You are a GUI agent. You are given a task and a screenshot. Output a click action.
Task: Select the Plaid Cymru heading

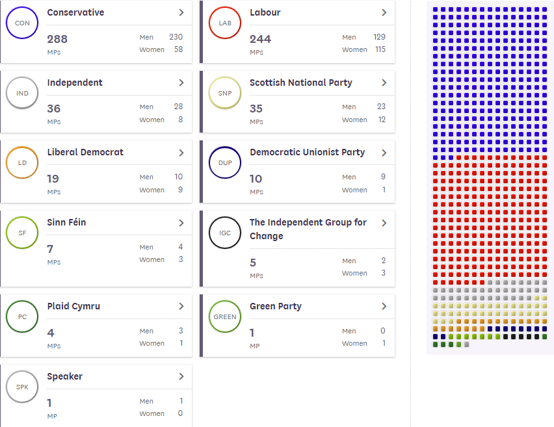tap(73, 306)
